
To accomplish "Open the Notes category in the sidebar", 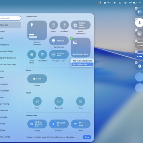I will click(x=10, y=97).
